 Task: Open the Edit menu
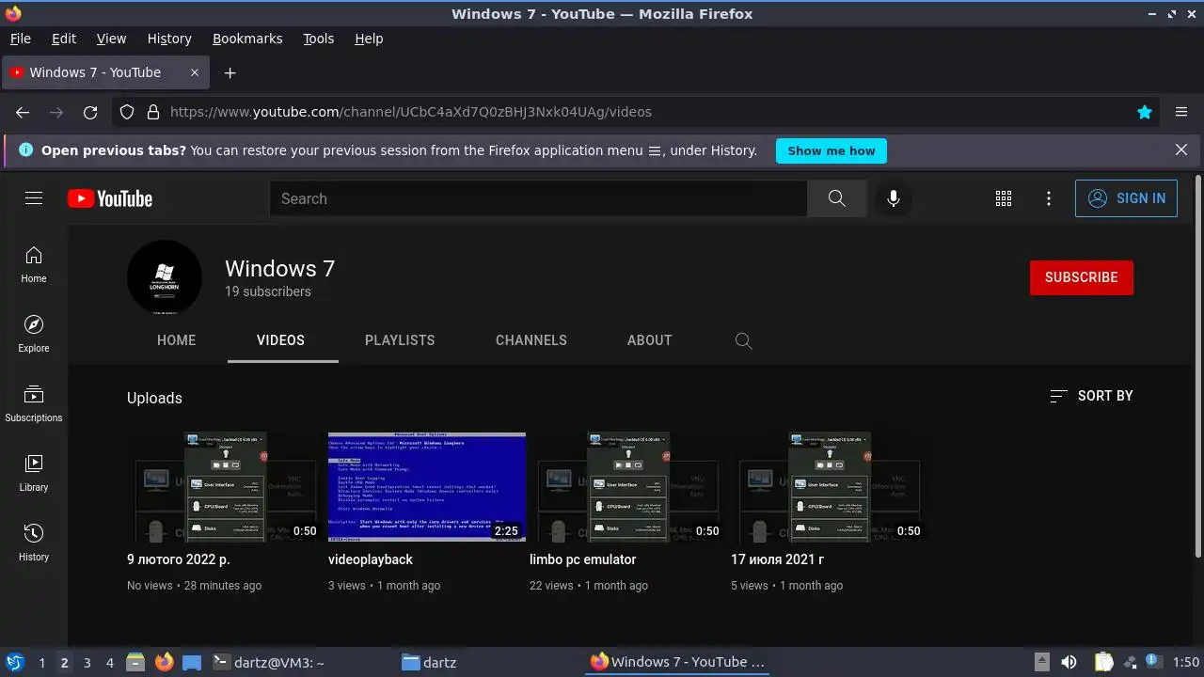[64, 39]
